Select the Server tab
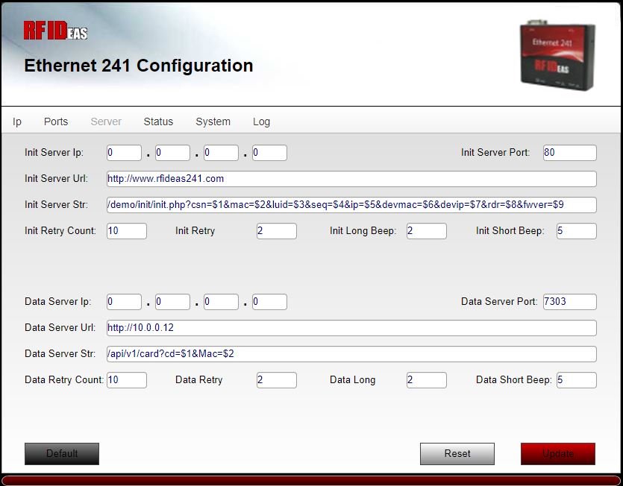This screenshot has width=623, height=486. (x=105, y=121)
